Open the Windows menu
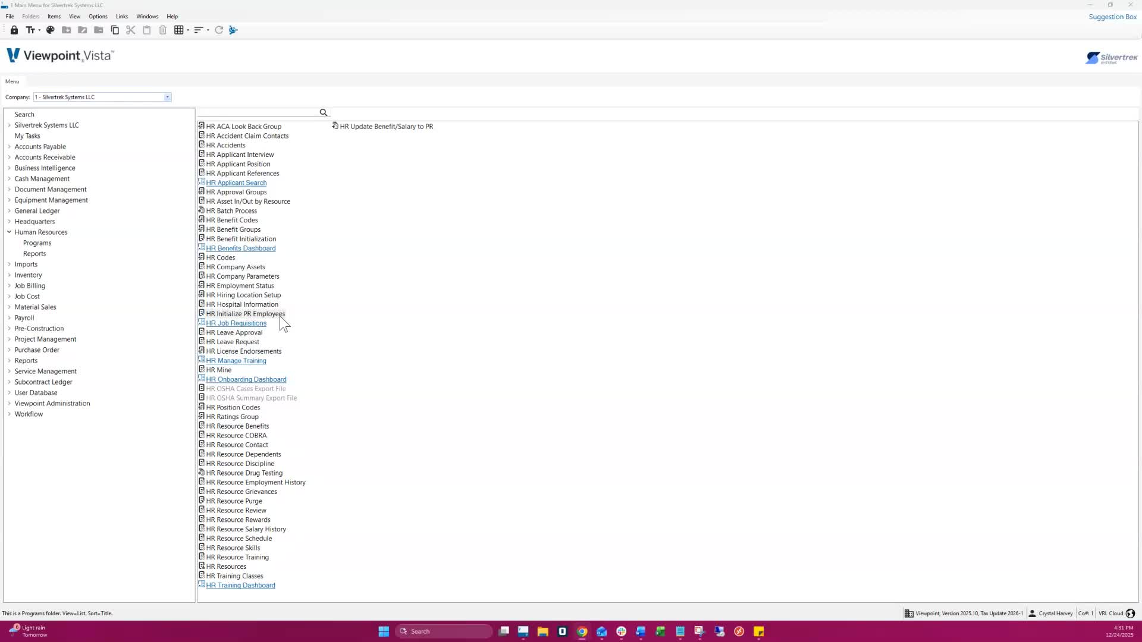This screenshot has height=642, width=1142. (x=147, y=17)
